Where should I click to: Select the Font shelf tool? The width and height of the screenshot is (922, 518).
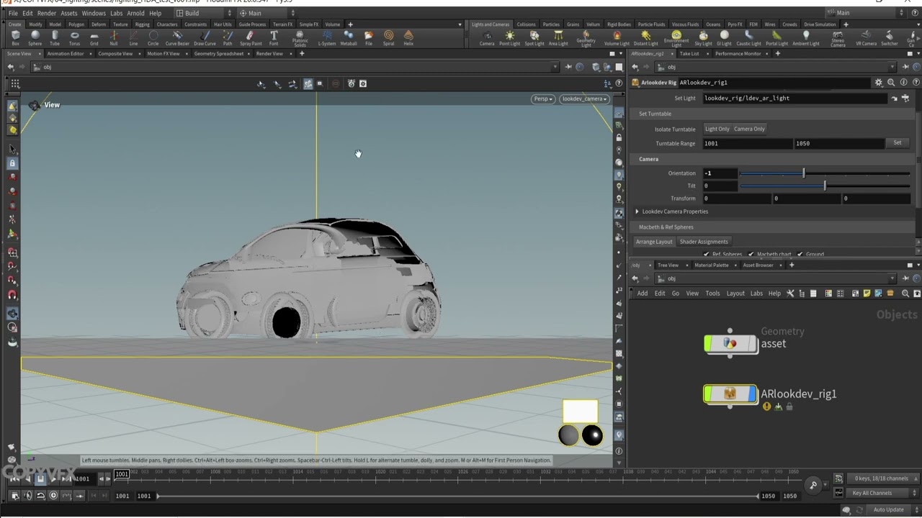point(274,38)
